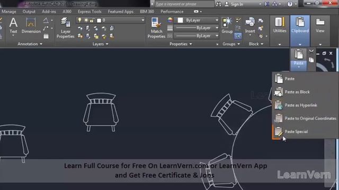The width and height of the screenshot is (339, 190).
Task: Click the Insert block icon
Action: [x=250, y=22]
